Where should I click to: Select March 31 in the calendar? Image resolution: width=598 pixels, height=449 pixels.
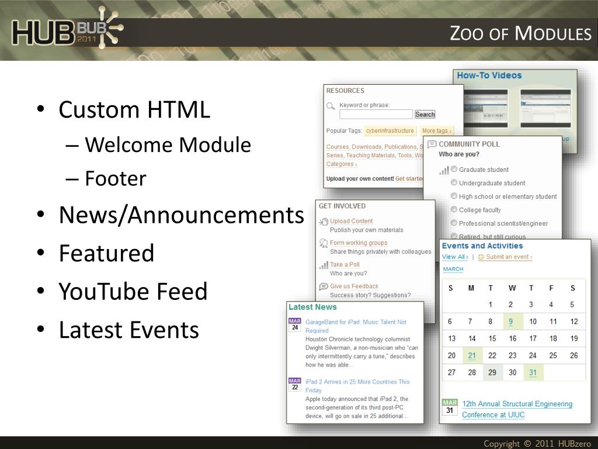click(x=533, y=372)
